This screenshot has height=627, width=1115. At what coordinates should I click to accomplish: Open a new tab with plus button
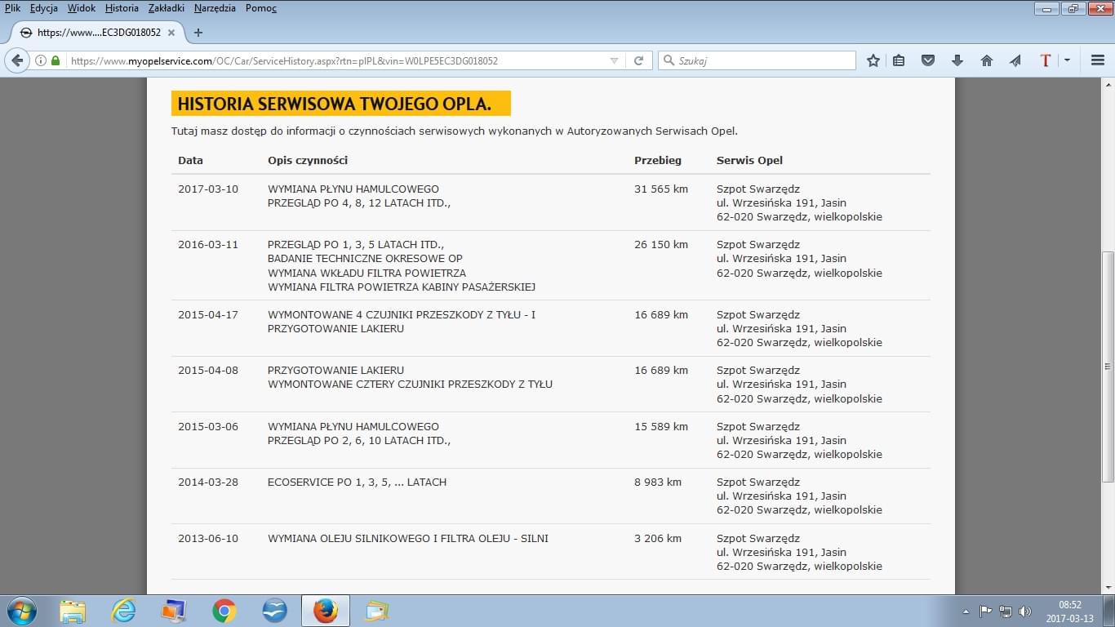pyautogui.click(x=198, y=33)
